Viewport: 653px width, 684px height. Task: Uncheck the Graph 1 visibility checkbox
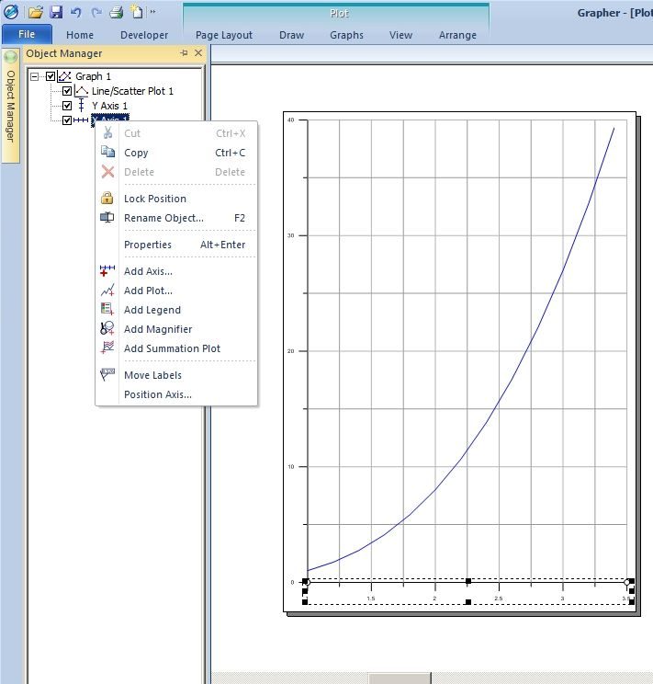(51, 76)
